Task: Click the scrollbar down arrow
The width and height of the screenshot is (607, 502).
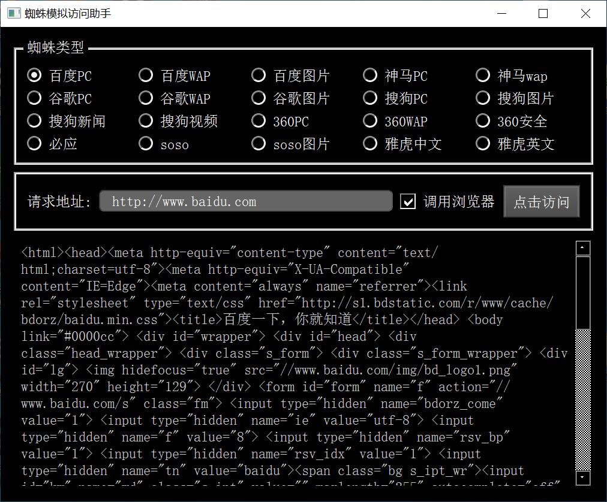Action: [x=582, y=477]
